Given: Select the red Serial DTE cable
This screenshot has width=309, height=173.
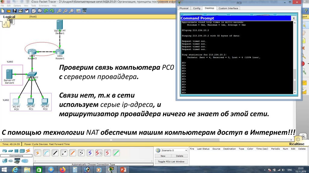Looking at the screenshot, I should tap(107, 153).
